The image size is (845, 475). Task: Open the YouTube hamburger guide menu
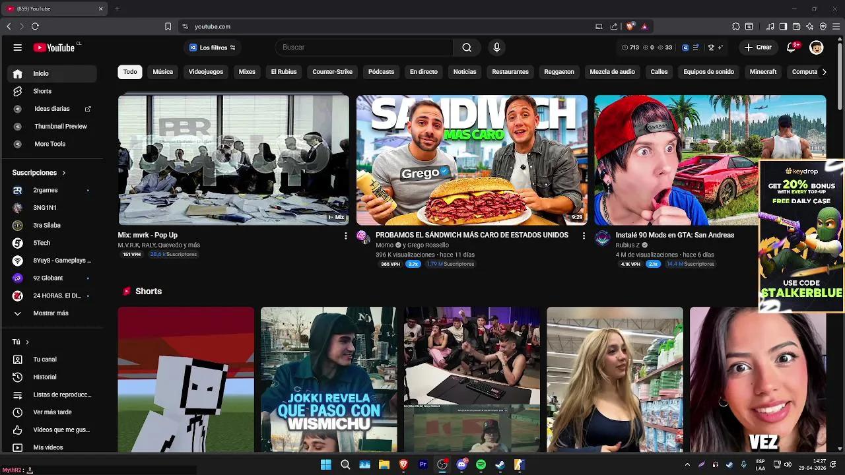click(18, 47)
